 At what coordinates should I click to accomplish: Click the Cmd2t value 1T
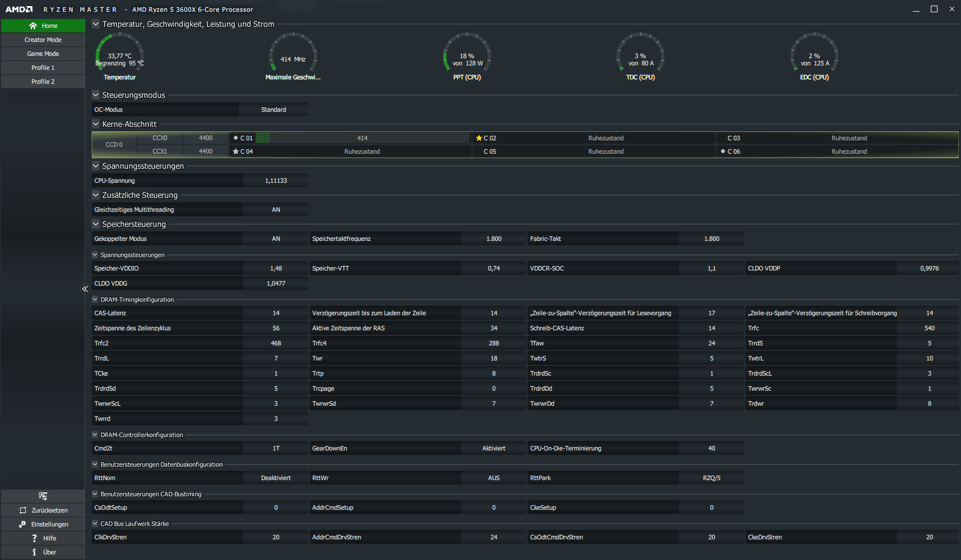pyautogui.click(x=276, y=448)
